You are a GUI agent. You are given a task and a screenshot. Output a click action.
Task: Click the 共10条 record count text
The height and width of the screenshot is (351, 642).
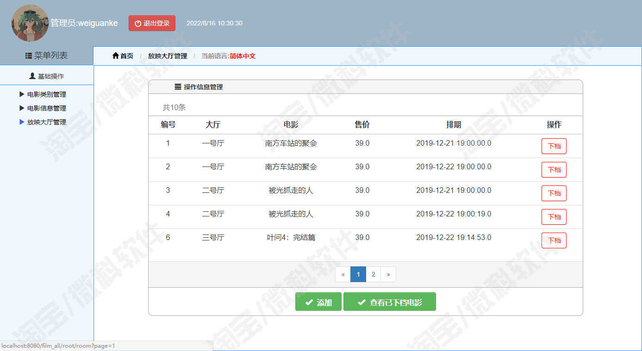pyautogui.click(x=174, y=107)
